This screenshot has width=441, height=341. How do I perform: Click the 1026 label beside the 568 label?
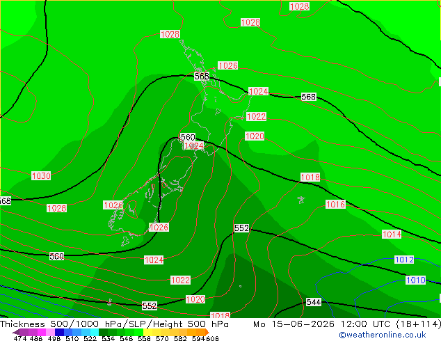point(228,66)
